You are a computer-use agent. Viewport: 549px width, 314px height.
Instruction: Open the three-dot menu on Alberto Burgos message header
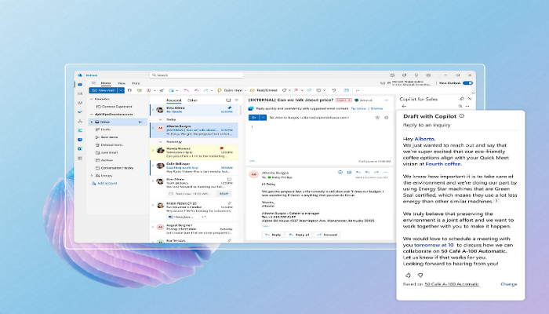[x=386, y=173]
